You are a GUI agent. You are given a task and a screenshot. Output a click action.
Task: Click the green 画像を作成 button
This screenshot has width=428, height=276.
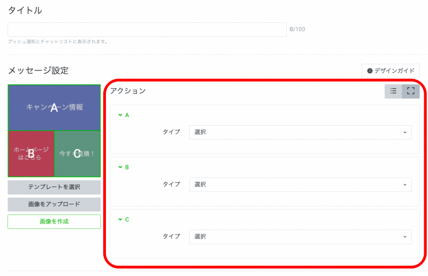click(x=54, y=221)
